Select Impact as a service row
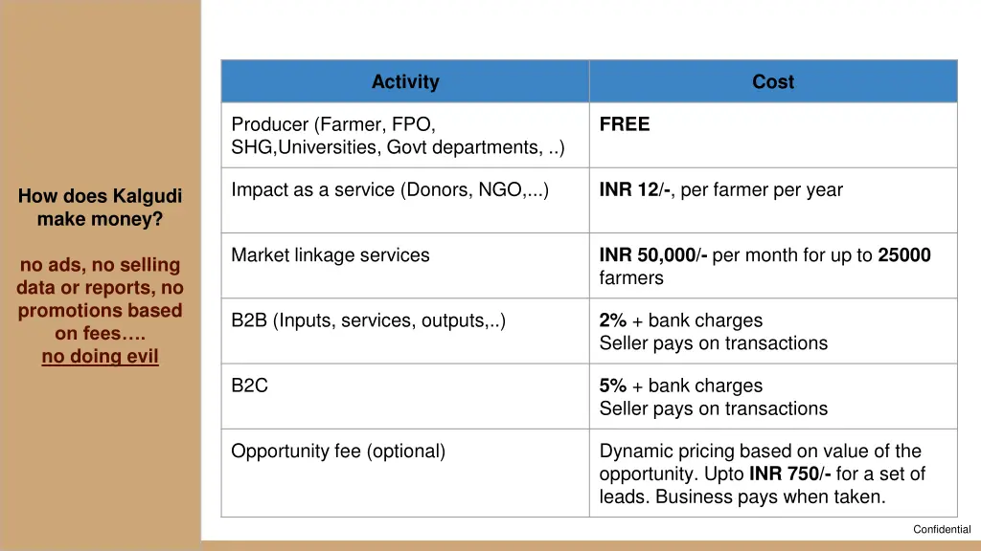 [589, 201]
